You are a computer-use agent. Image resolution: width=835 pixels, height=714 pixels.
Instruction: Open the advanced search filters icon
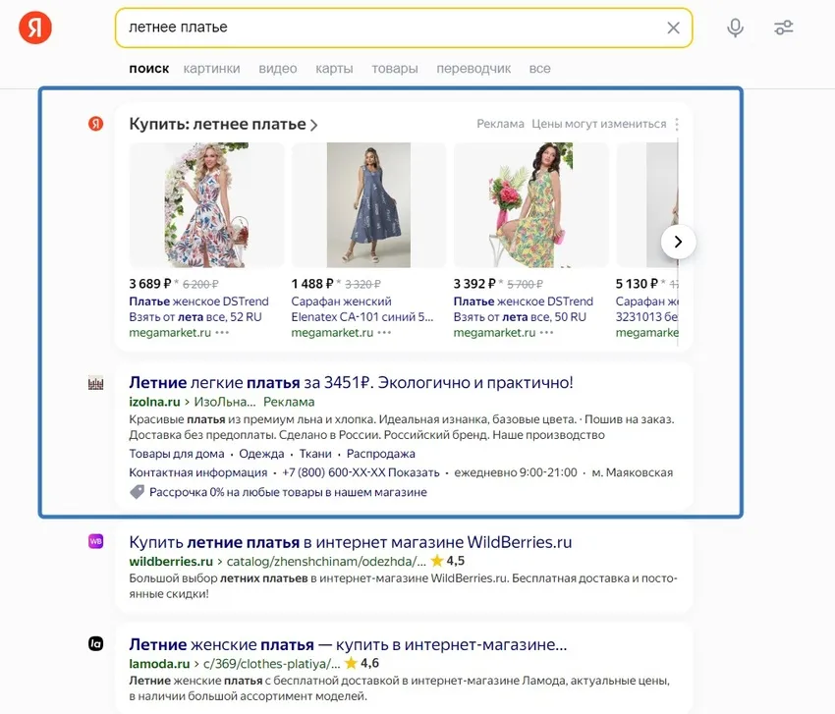click(x=783, y=27)
